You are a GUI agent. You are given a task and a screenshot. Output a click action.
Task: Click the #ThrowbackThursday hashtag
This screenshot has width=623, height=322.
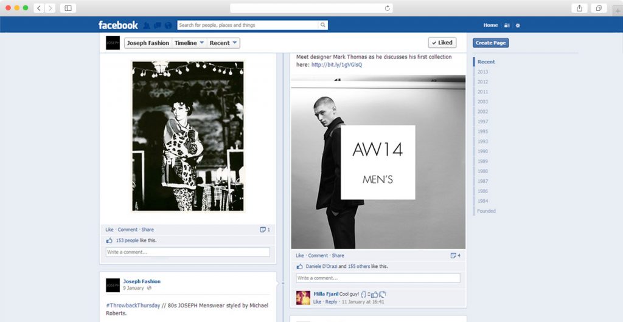tap(133, 306)
